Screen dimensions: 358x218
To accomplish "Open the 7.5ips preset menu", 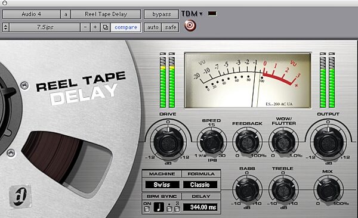I will point(45,27).
